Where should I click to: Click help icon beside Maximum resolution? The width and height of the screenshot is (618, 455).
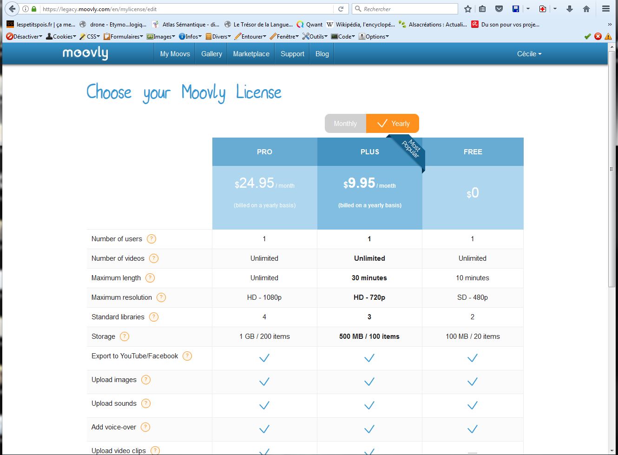click(161, 297)
